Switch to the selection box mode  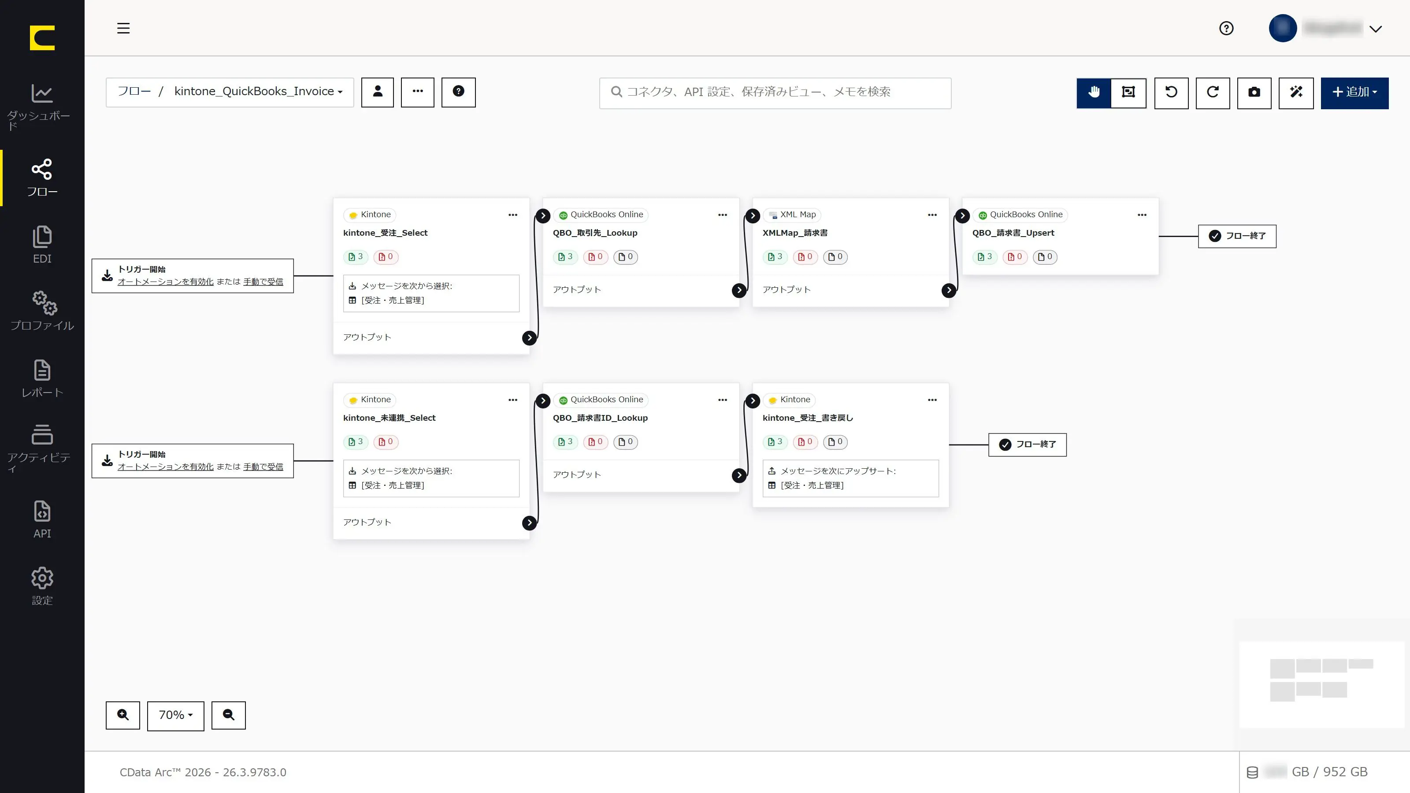point(1128,93)
